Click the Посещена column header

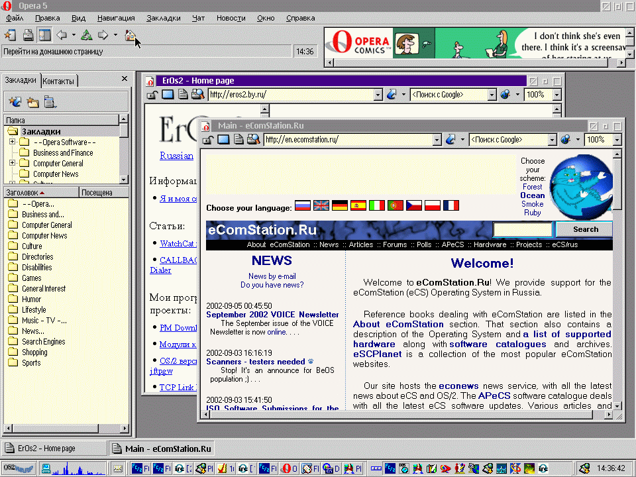pyautogui.click(x=104, y=192)
